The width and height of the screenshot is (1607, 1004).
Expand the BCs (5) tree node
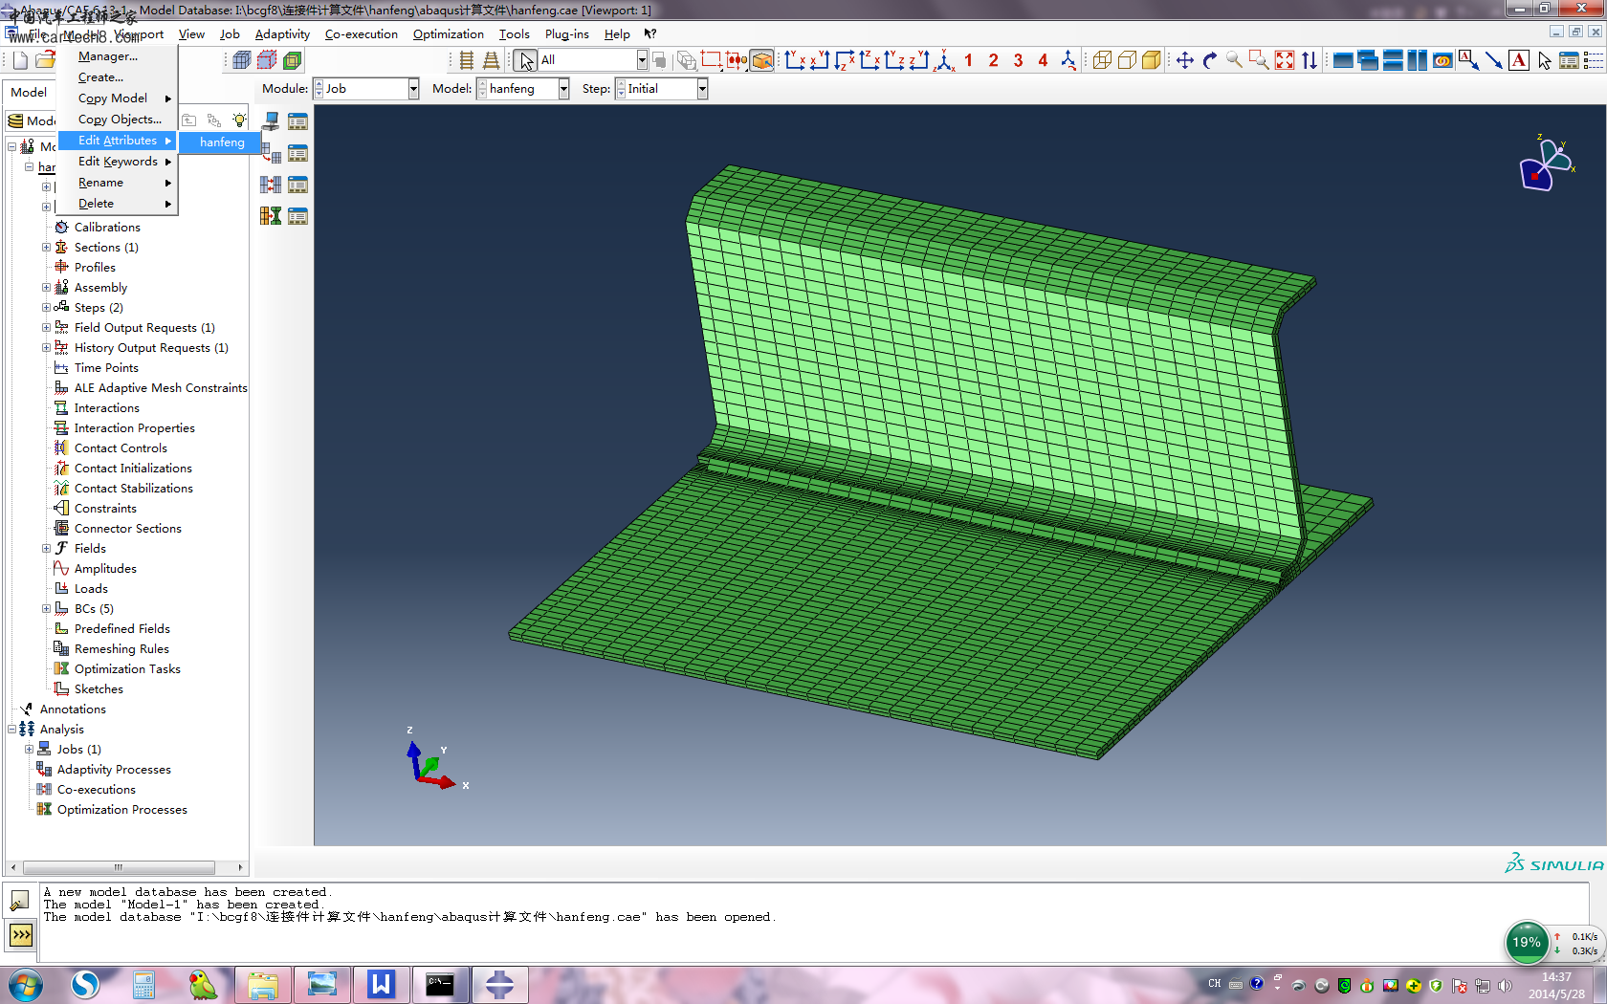click(46, 608)
